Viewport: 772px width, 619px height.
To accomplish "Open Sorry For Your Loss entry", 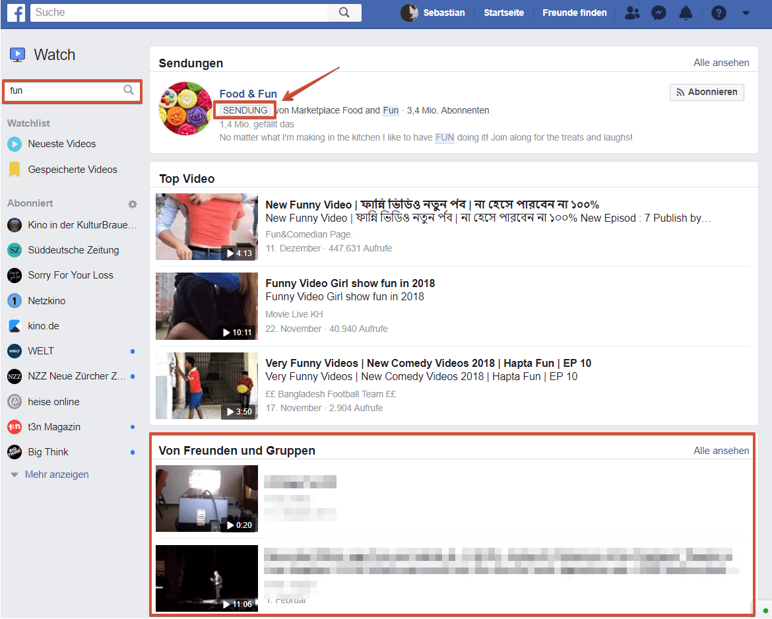I will click(71, 275).
